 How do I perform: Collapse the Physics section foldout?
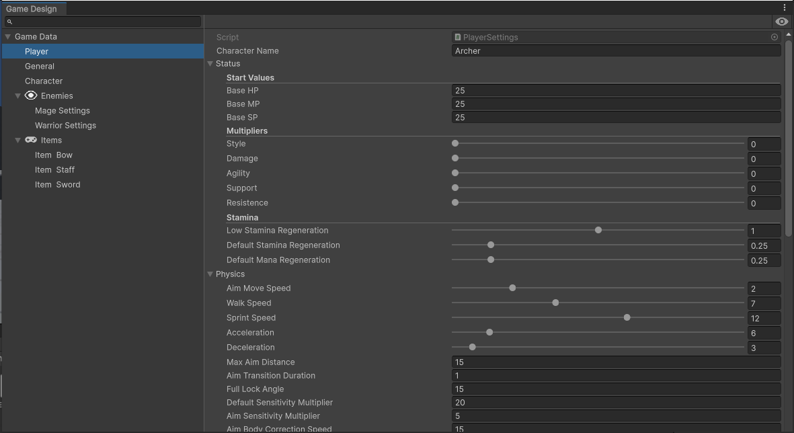tap(210, 274)
